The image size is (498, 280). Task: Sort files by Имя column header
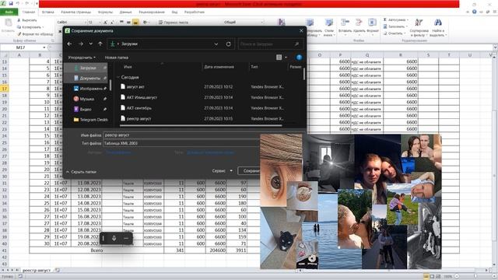(x=128, y=67)
